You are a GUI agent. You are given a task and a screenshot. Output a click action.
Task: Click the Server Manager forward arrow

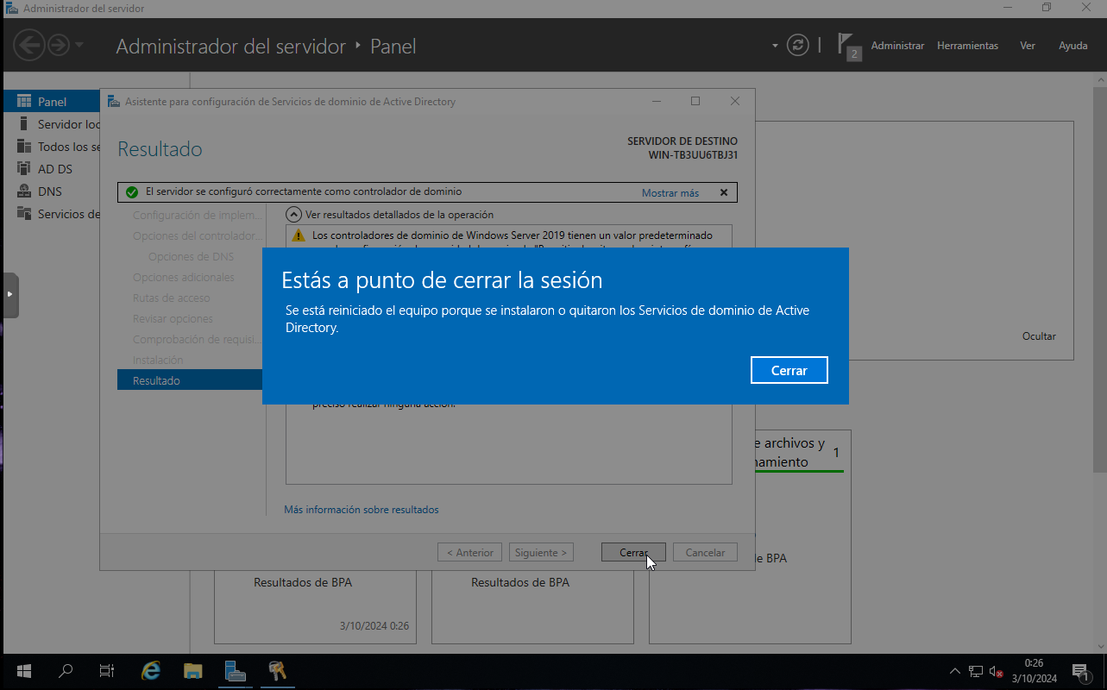pyautogui.click(x=59, y=45)
